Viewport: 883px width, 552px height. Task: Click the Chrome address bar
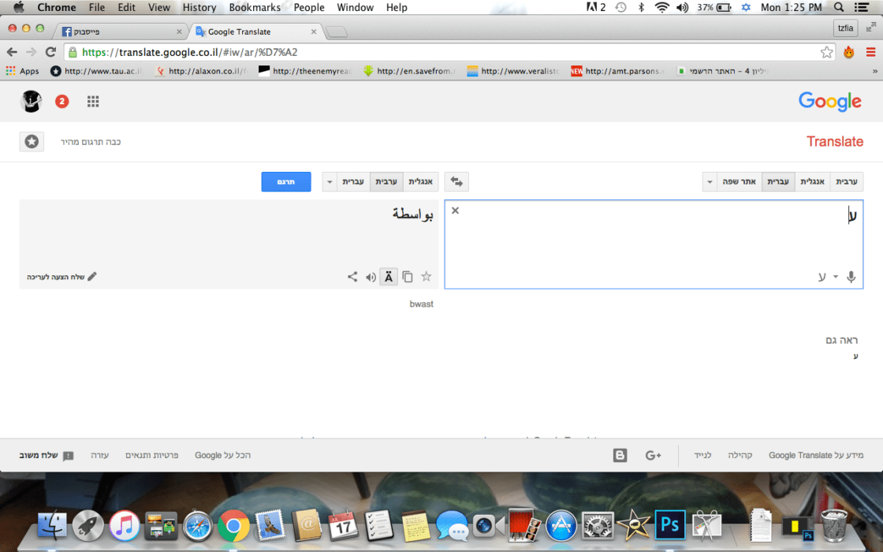click(x=450, y=52)
